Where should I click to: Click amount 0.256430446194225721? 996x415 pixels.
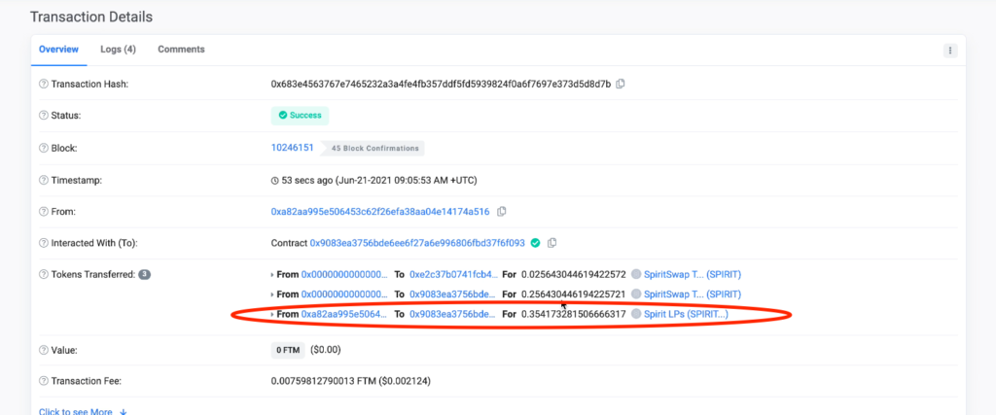point(574,294)
